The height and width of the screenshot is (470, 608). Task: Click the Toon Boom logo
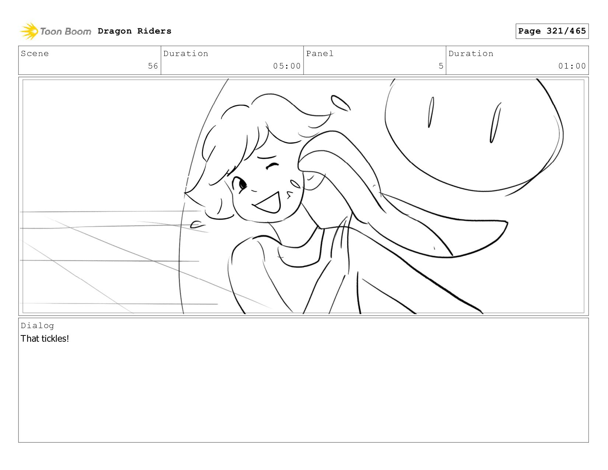click(x=55, y=31)
